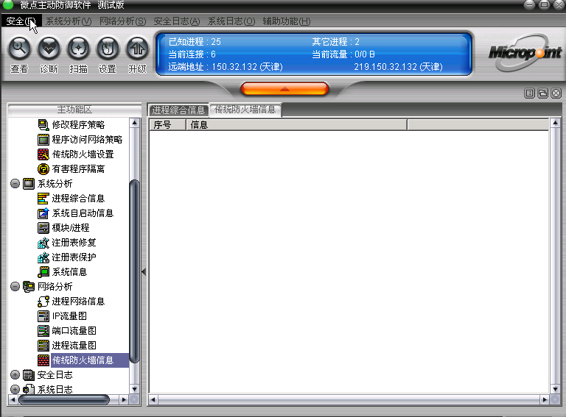The height and width of the screenshot is (417, 566).
Task: Open the 网络分析(S) menu
Action: pos(123,21)
